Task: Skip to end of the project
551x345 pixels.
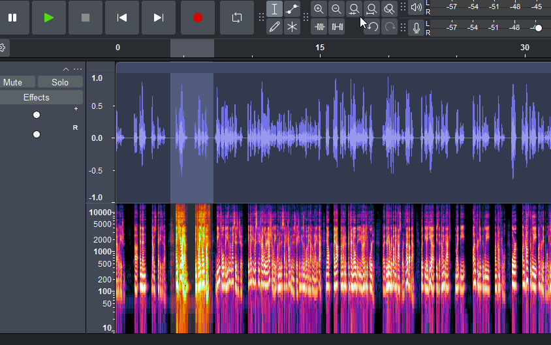Action: 159,18
